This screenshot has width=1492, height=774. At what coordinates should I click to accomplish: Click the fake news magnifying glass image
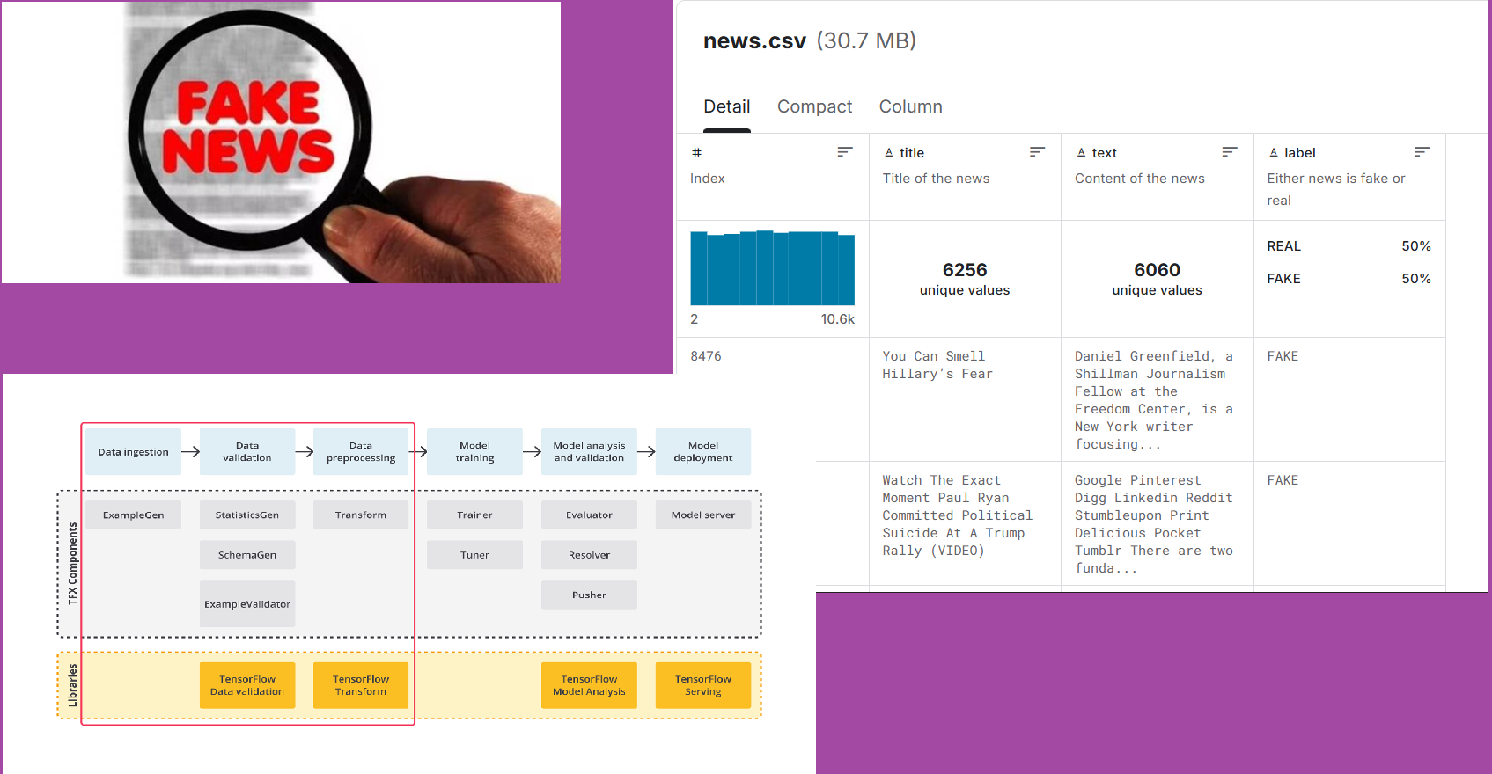(281, 142)
